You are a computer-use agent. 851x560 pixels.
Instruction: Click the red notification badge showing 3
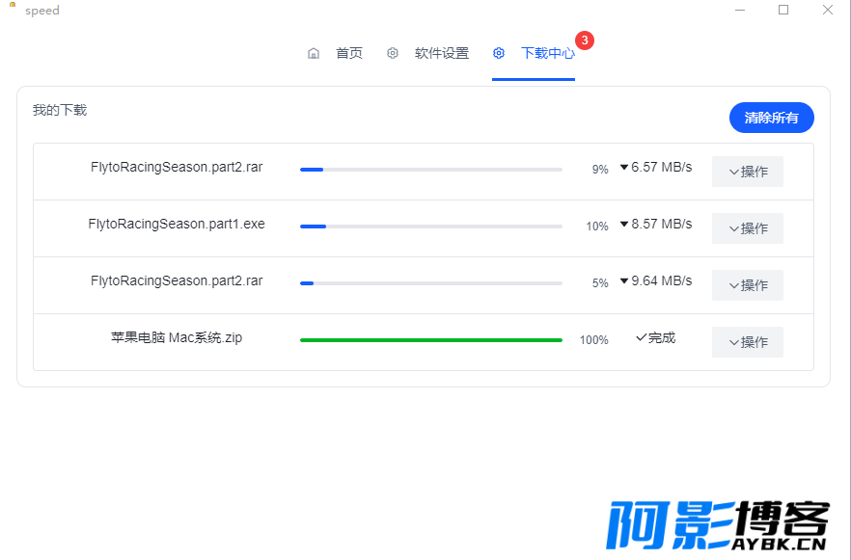tap(585, 40)
